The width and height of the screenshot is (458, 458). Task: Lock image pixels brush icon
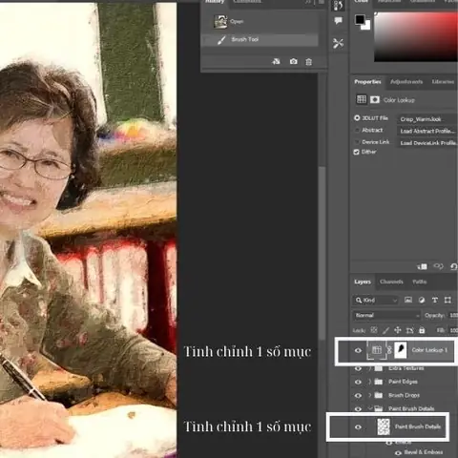click(x=385, y=330)
